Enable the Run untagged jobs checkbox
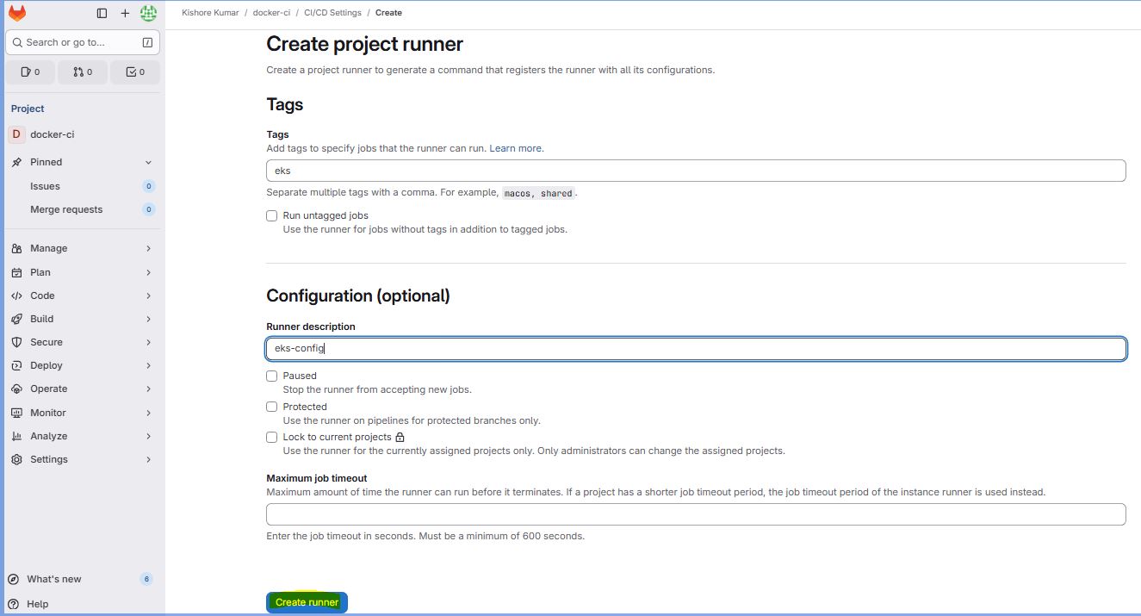Image resolution: width=1141 pixels, height=616 pixels. [x=272, y=215]
